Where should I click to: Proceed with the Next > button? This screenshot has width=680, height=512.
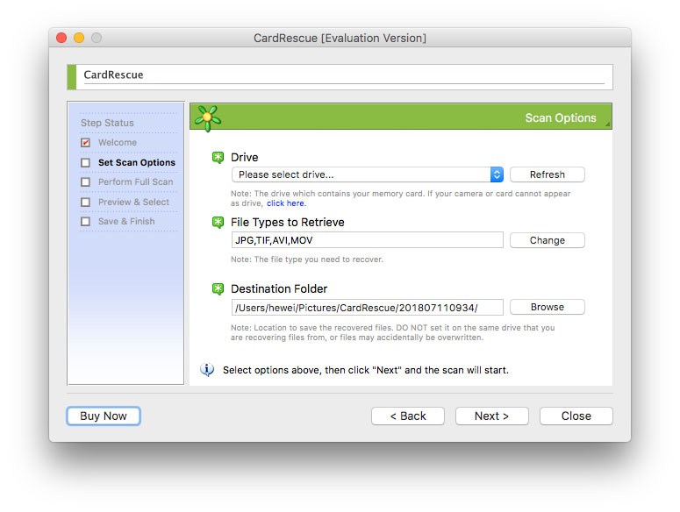click(x=491, y=416)
